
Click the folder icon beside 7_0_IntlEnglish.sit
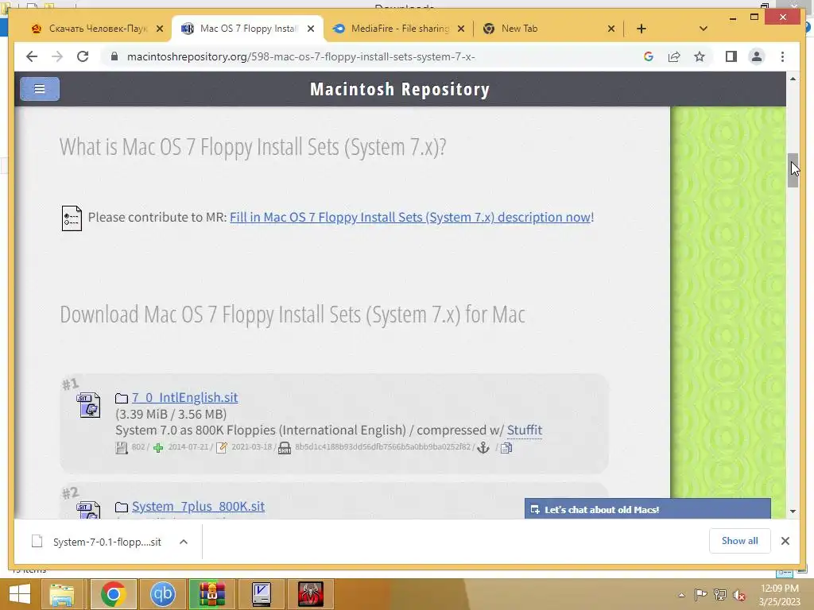point(122,398)
